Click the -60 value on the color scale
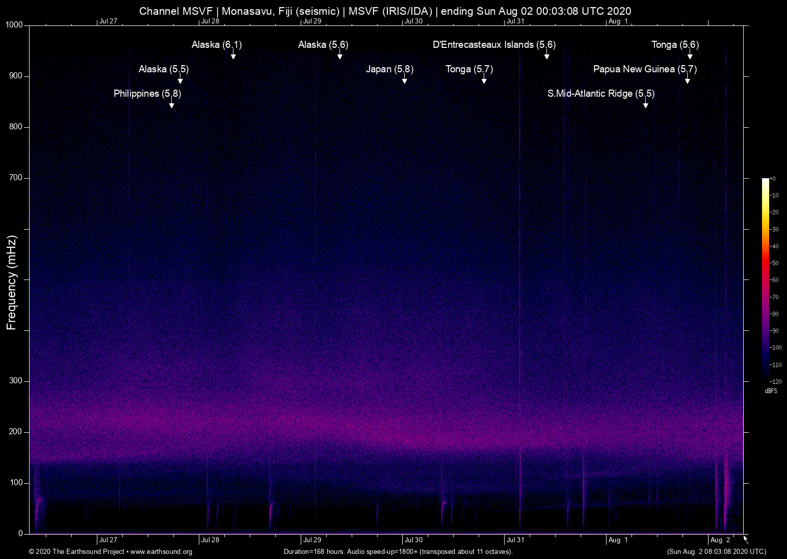The image size is (787, 559). pyautogui.click(x=774, y=280)
